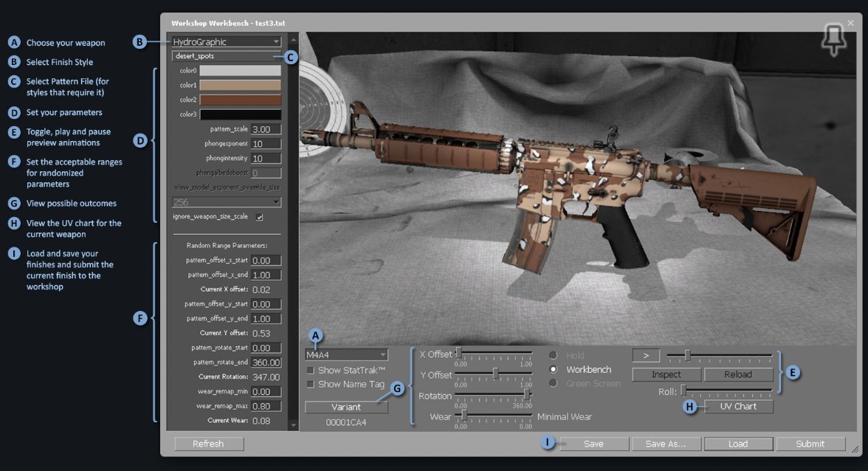
Task: Click the phongalbedoboost value field
Action: click(266, 173)
